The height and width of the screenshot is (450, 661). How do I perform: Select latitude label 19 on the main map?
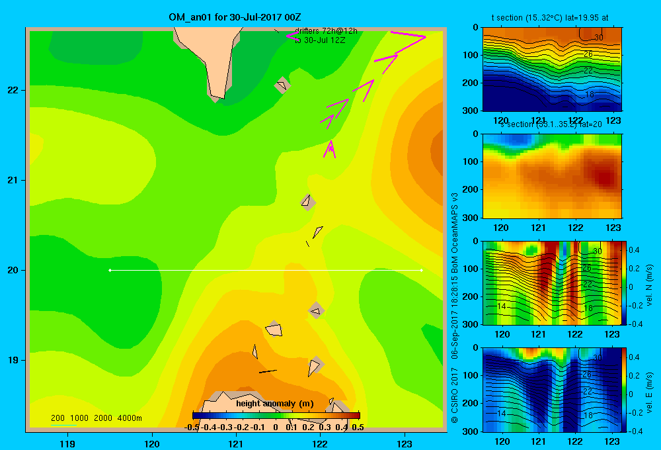coord(13,360)
